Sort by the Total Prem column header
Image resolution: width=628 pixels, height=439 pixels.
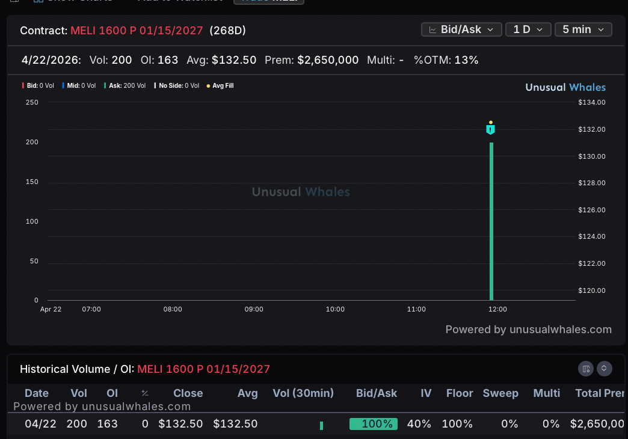click(x=600, y=393)
